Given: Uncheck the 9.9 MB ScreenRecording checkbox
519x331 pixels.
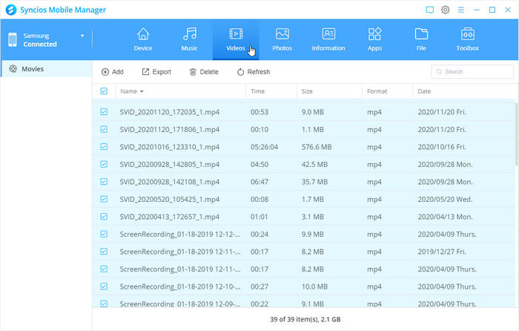Looking at the screenshot, I should [x=104, y=234].
